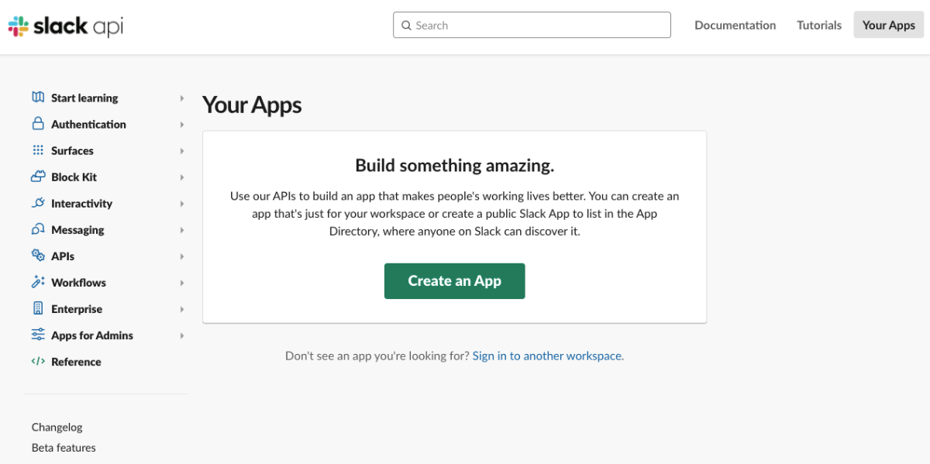This screenshot has width=930, height=464.
Task: Click the APIs gears icon
Action: coord(38,256)
